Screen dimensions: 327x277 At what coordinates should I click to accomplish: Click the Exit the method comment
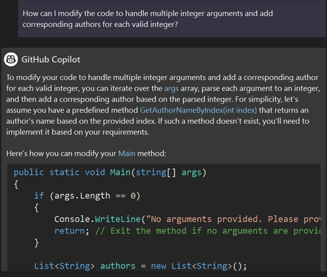[x=208, y=231]
